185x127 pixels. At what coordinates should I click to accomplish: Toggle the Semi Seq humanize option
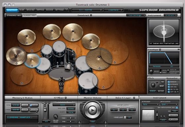click(169, 87)
